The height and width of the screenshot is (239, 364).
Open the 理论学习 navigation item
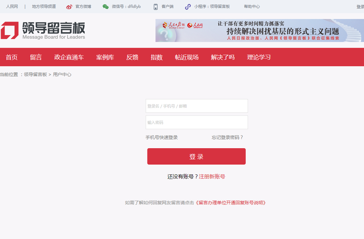[259, 57]
